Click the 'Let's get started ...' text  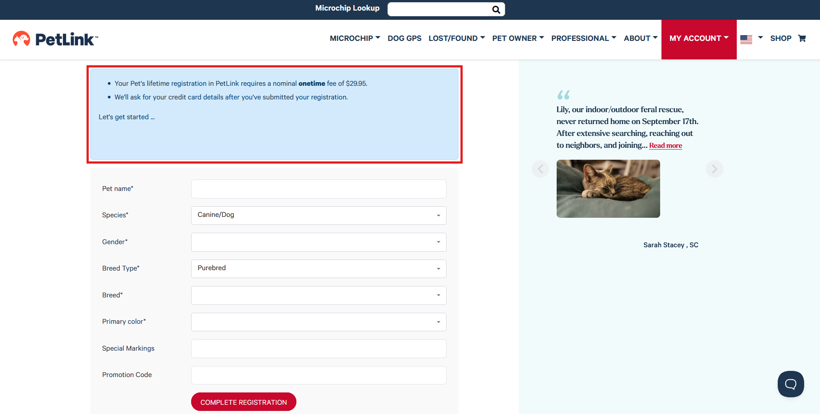click(127, 117)
